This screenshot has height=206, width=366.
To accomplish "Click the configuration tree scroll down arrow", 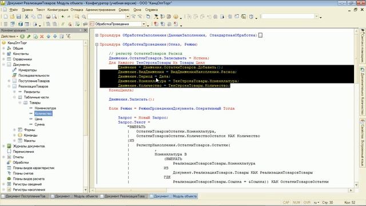I will coord(85,190).
